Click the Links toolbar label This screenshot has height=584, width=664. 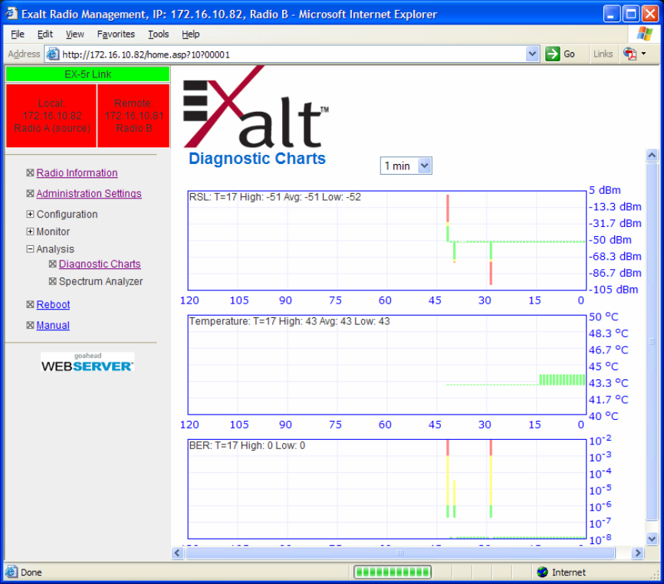tap(603, 54)
